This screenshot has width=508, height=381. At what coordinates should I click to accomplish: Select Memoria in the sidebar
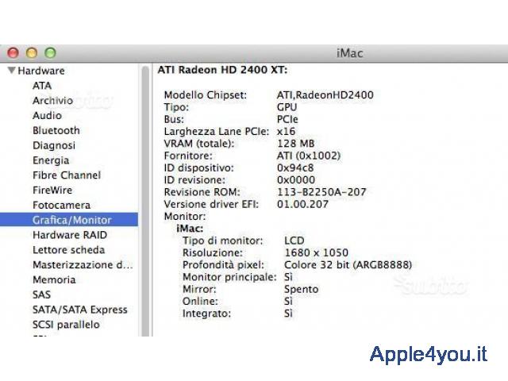click(x=54, y=279)
